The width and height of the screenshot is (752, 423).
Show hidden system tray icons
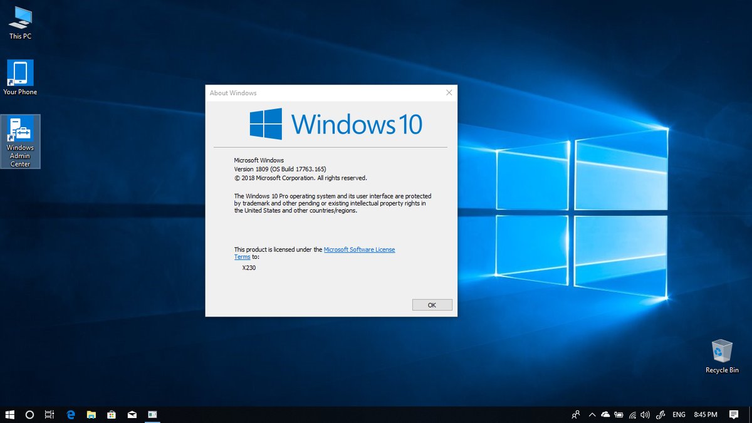[592, 415]
